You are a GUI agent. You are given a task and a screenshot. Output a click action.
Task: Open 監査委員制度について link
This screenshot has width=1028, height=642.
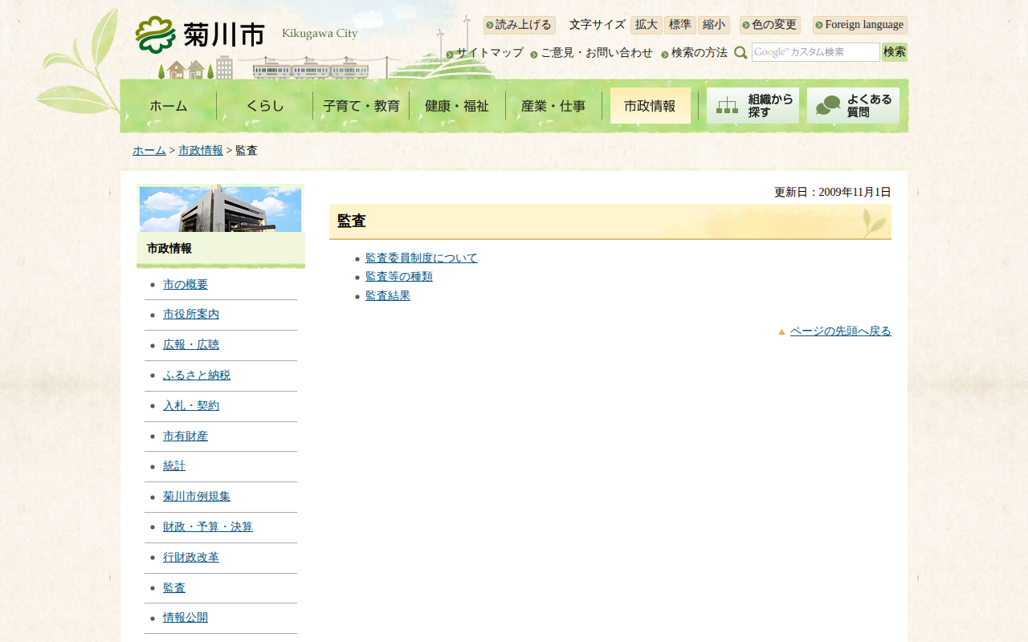(422, 258)
